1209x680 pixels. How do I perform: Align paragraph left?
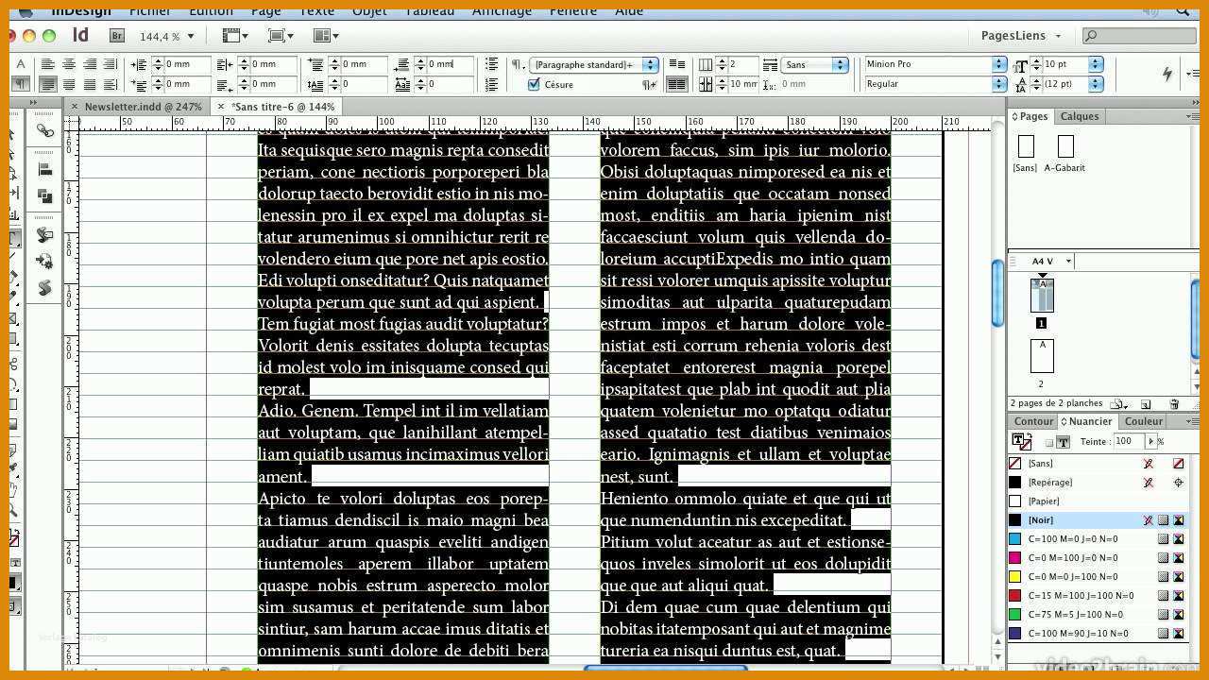(47, 64)
